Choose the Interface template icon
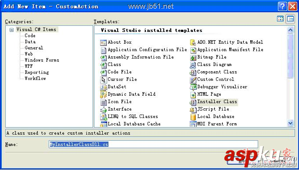The height and width of the screenshot is (170, 299). [x=103, y=110]
